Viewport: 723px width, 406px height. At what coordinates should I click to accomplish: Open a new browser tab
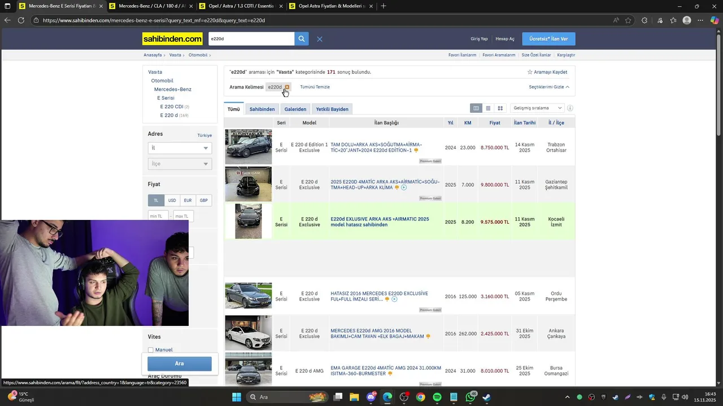click(384, 6)
